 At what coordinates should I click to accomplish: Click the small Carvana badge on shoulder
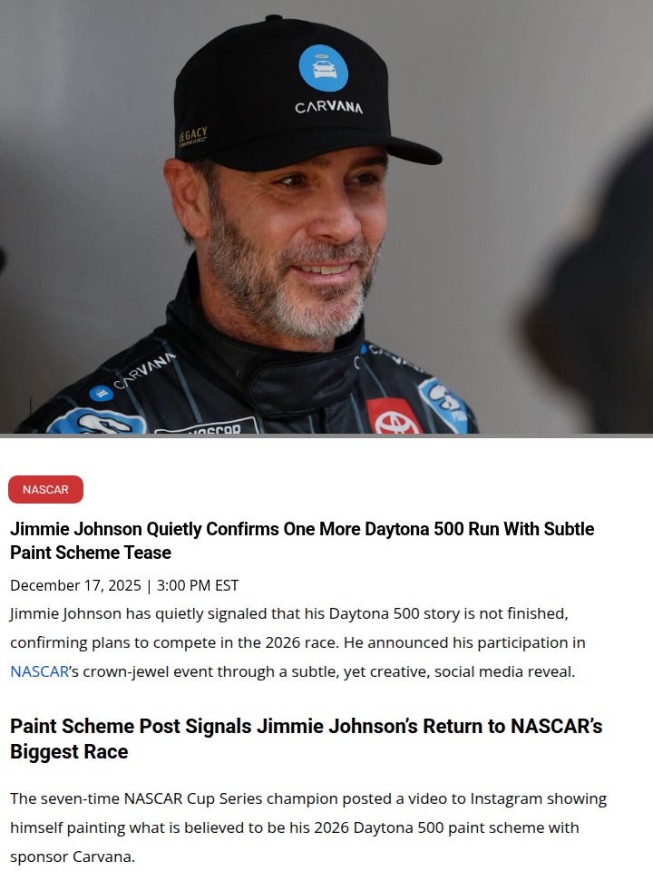[101, 393]
